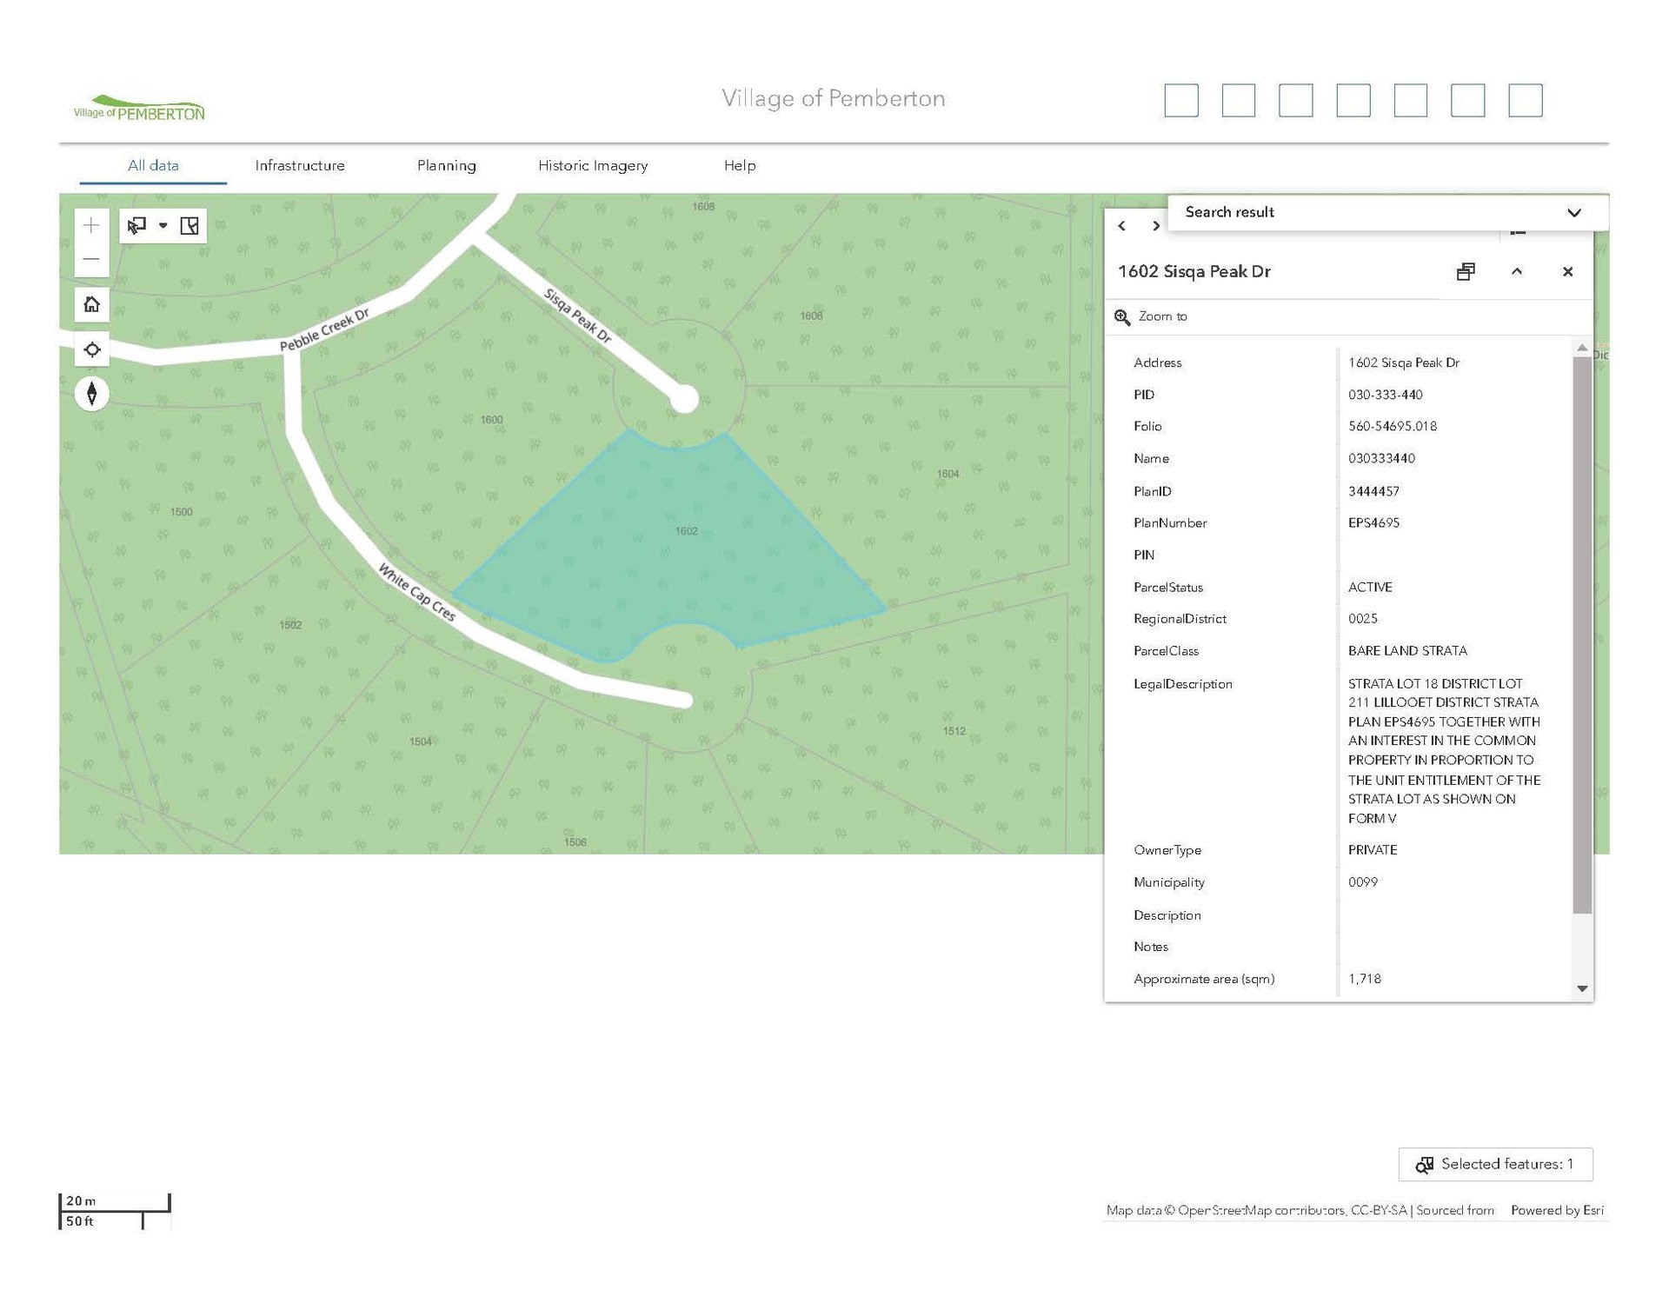Click the popup attribute list scrollbar
The width and height of the screenshot is (1669, 1290).
click(1582, 635)
